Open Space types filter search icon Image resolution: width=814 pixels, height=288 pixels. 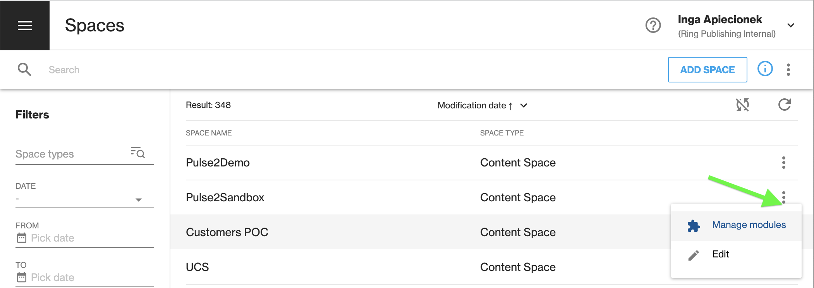click(137, 153)
